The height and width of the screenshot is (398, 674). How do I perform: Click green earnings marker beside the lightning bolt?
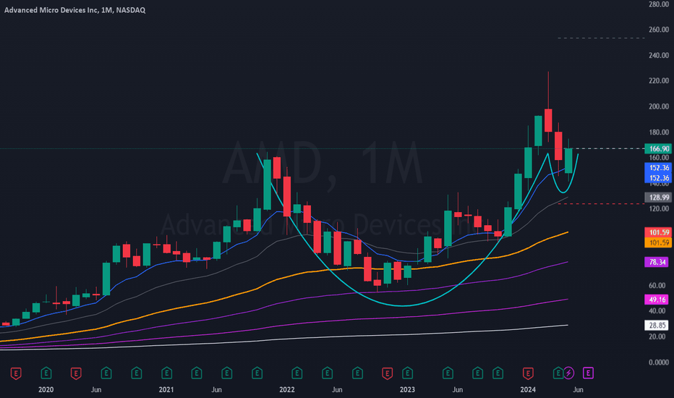click(558, 373)
